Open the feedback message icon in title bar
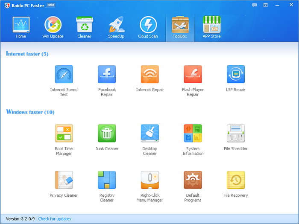Image resolution: width=299 pixels, height=224 pixels. point(255,5)
